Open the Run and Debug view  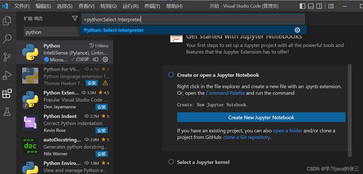(7, 75)
